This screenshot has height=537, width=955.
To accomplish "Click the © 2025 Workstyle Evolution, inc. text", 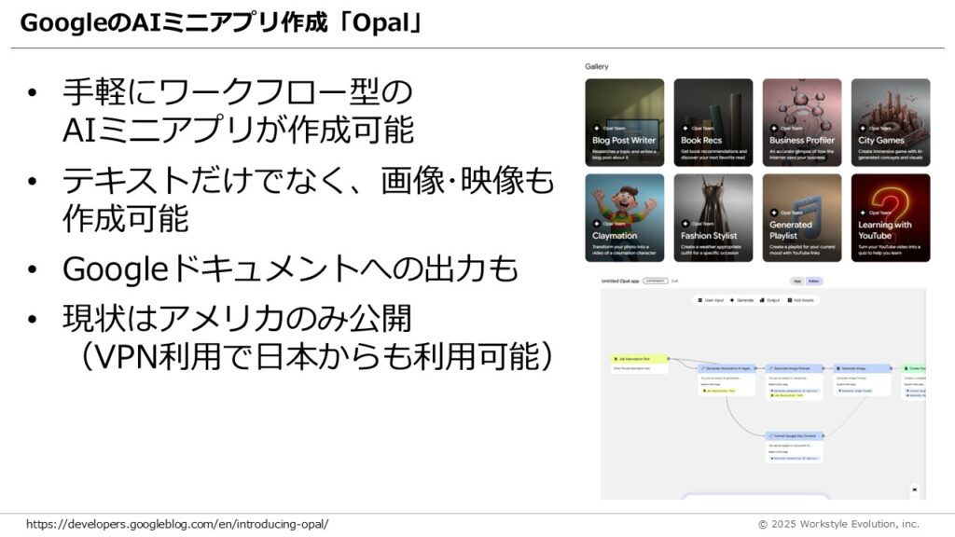I will click(x=838, y=524).
